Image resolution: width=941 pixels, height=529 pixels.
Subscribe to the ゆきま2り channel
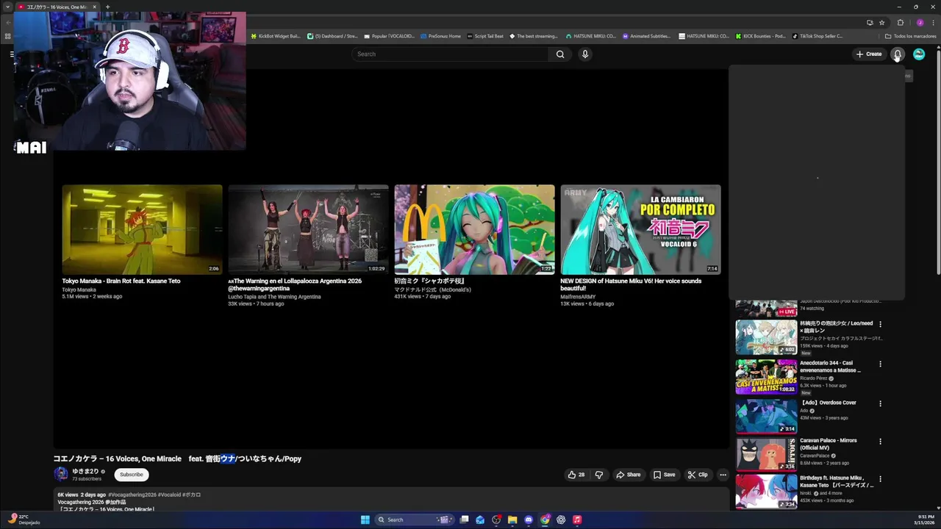[132, 475]
